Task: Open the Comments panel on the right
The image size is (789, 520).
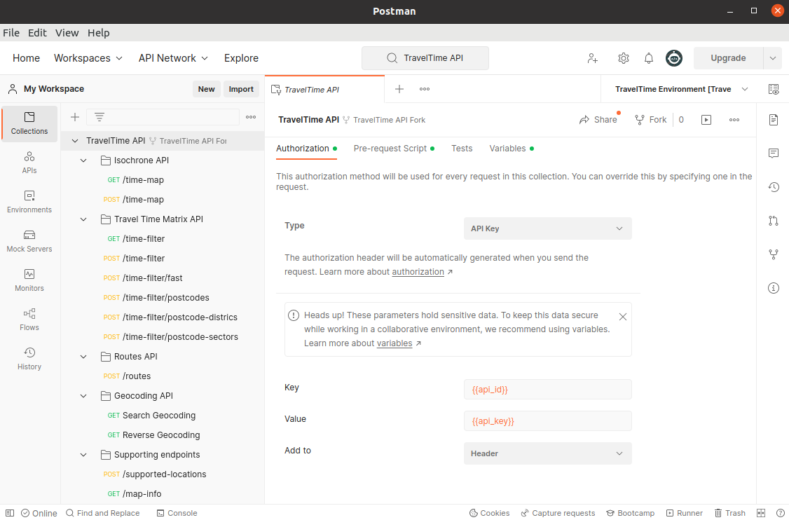Action: point(773,153)
